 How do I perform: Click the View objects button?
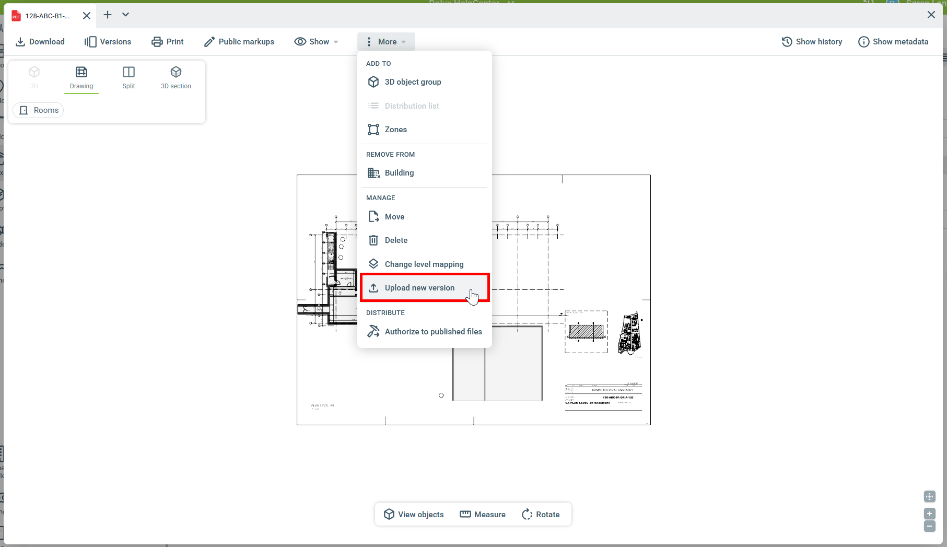[x=414, y=515]
